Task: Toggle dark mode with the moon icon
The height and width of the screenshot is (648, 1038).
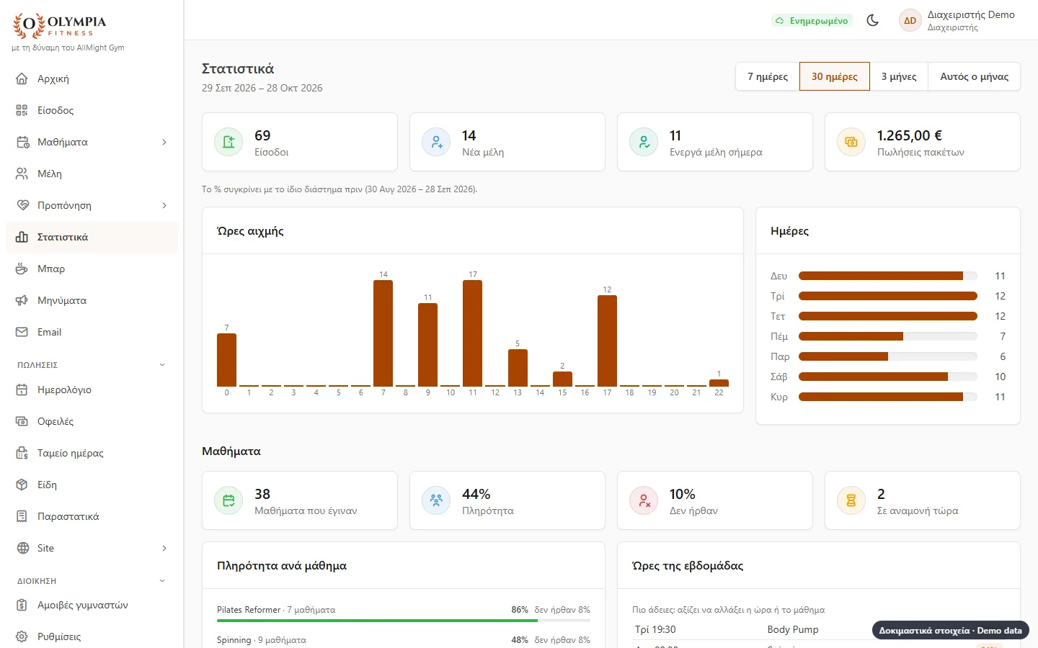Action: [872, 20]
